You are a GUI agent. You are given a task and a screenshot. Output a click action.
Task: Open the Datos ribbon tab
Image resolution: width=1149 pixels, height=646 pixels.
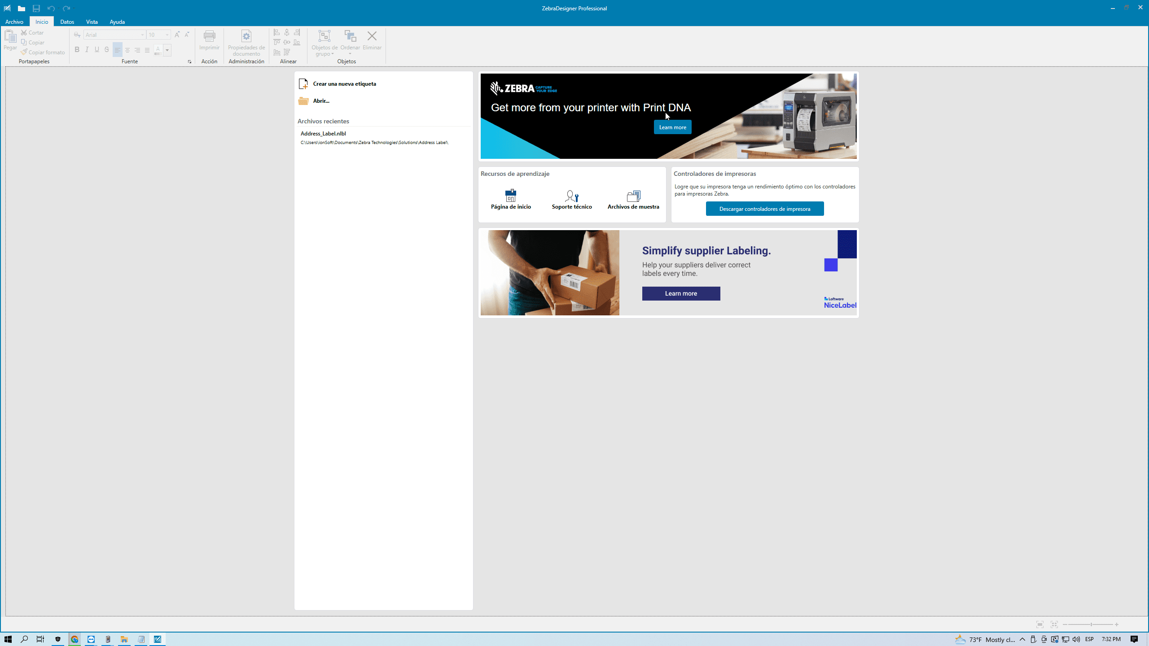tap(67, 22)
